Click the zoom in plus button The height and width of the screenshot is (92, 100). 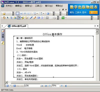pyautogui.click(x=62, y=86)
